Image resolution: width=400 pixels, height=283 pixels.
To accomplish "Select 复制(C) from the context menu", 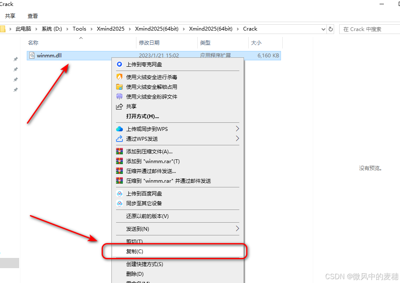I will tap(178, 252).
